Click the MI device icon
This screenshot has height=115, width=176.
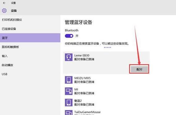pyautogui.click(x=69, y=91)
